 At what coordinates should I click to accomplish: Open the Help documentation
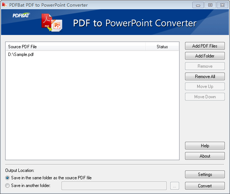tap(205, 146)
